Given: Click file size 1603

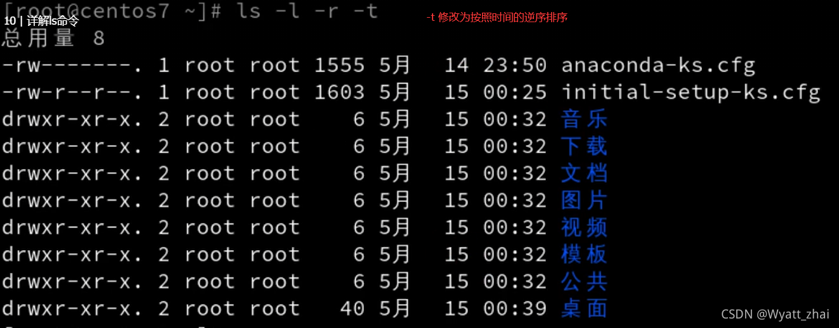Looking at the screenshot, I should [x=340, y=92].
